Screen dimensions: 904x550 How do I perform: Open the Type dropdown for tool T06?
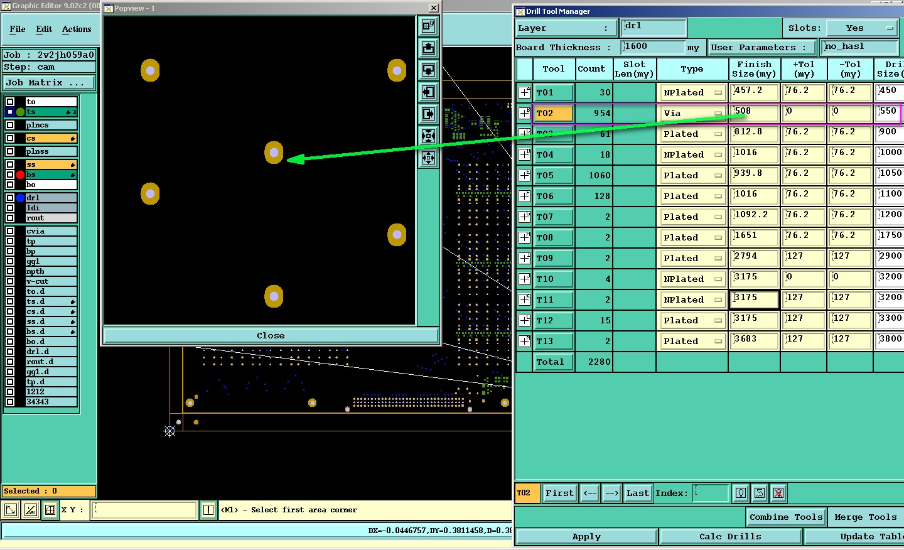(692, 196)
